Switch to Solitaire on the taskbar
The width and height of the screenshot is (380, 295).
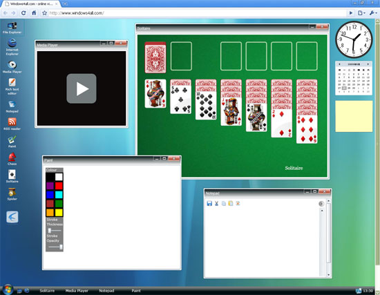pos(47,291)
